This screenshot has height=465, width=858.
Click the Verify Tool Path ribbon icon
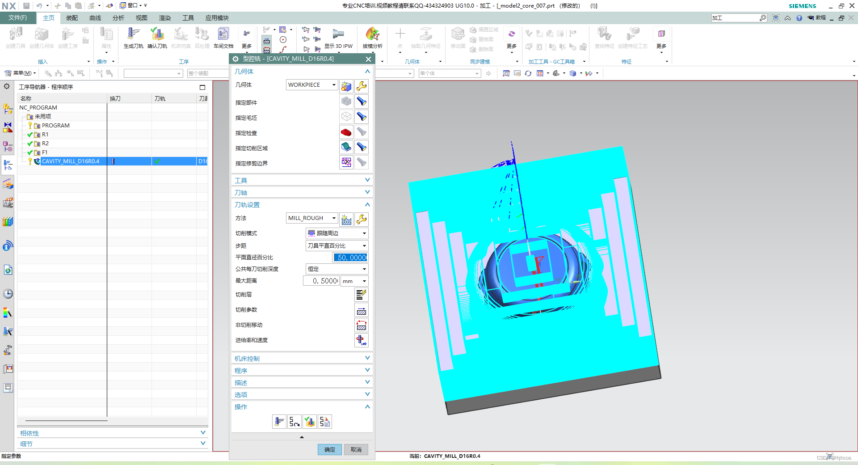157,37
